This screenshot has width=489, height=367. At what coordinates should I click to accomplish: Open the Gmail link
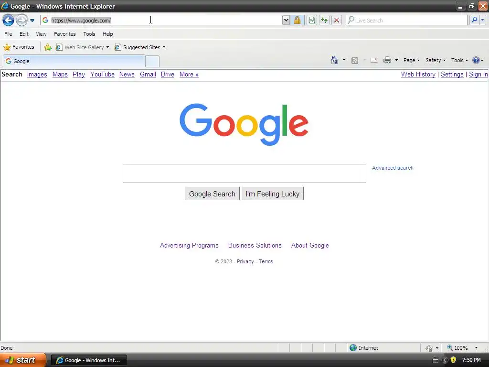(x=148, y=74)
